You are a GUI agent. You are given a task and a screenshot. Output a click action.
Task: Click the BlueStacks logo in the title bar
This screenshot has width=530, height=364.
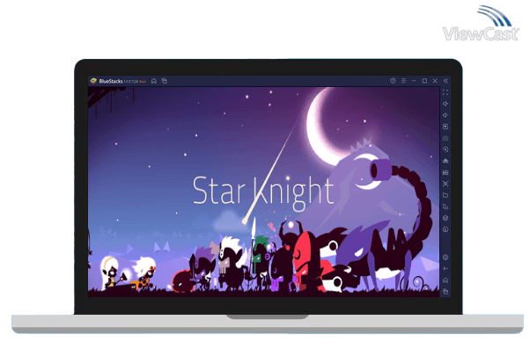(x=93, y=81)
